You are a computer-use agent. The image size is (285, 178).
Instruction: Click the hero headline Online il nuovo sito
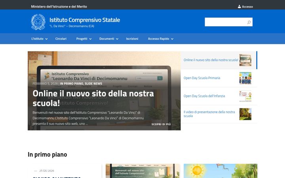(x=93, y=98)
